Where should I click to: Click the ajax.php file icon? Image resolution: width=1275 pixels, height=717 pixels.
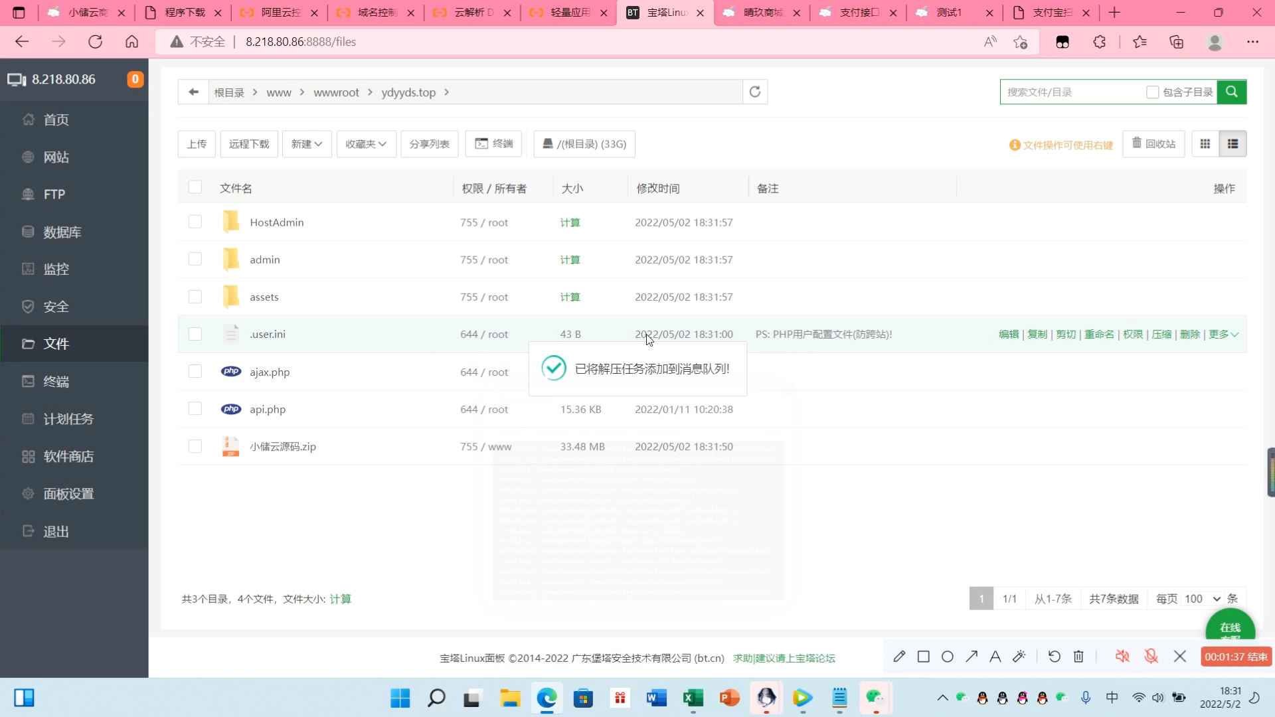coord(231,372)
